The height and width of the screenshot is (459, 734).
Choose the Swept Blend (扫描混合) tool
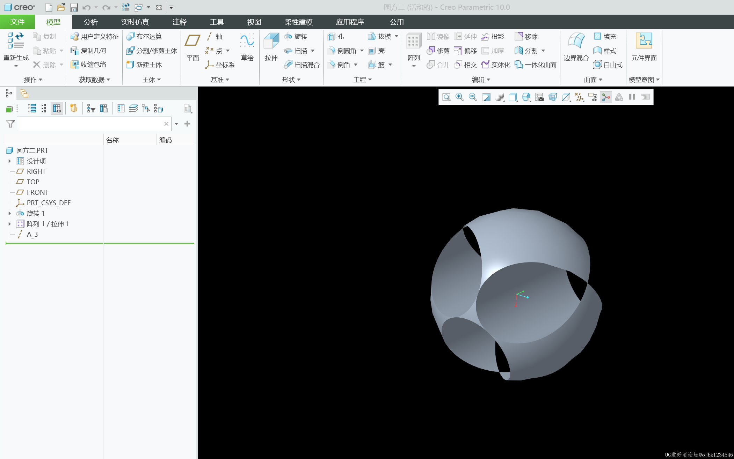[x=302, y=65]
